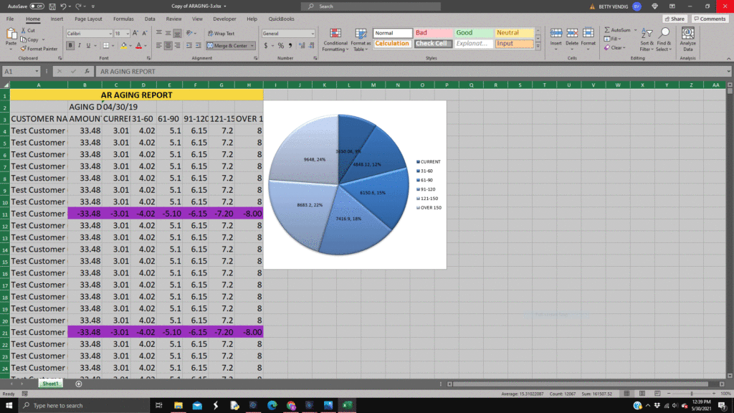Toggle bottom vertical alignment

[177, 33]
